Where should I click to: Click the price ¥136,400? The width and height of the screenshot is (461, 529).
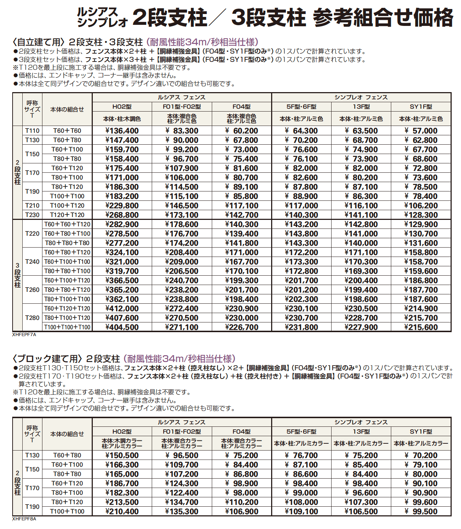coord(122,131)
